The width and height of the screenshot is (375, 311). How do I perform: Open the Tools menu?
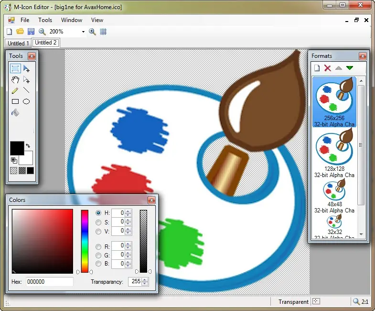pos(45,20)
